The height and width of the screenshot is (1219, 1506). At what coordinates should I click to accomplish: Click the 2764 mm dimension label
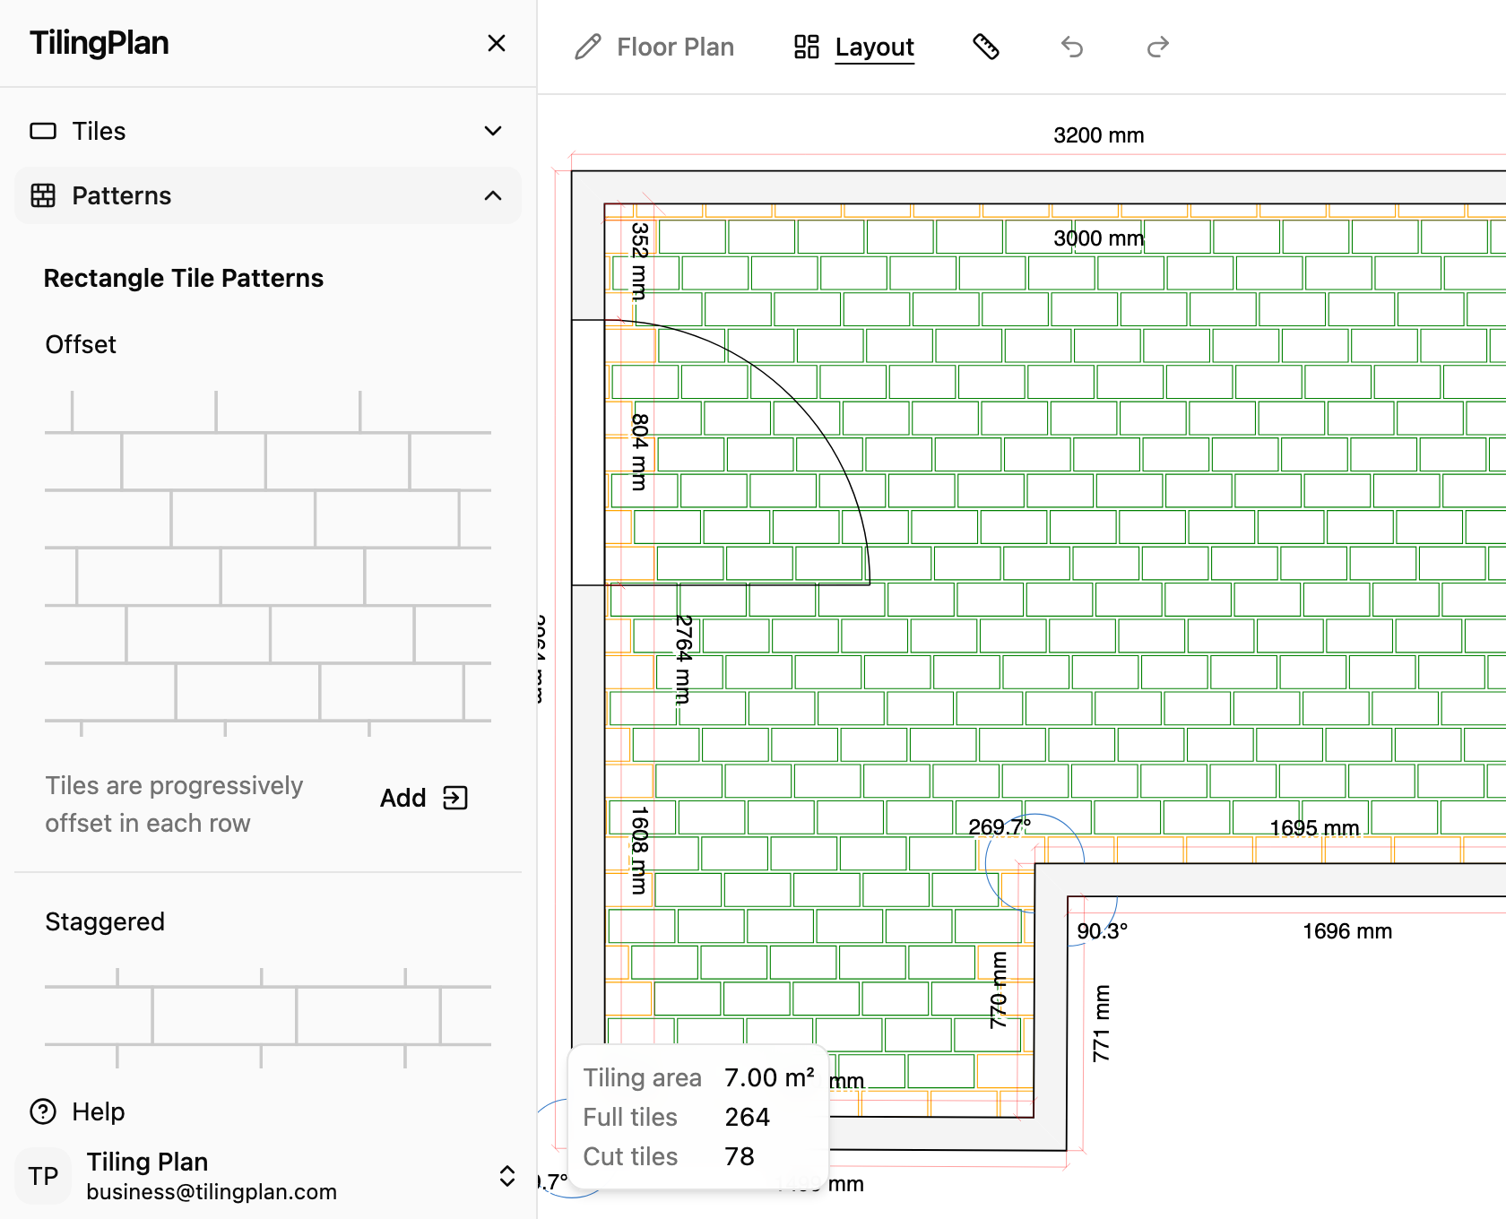click(x=684, y=659)
